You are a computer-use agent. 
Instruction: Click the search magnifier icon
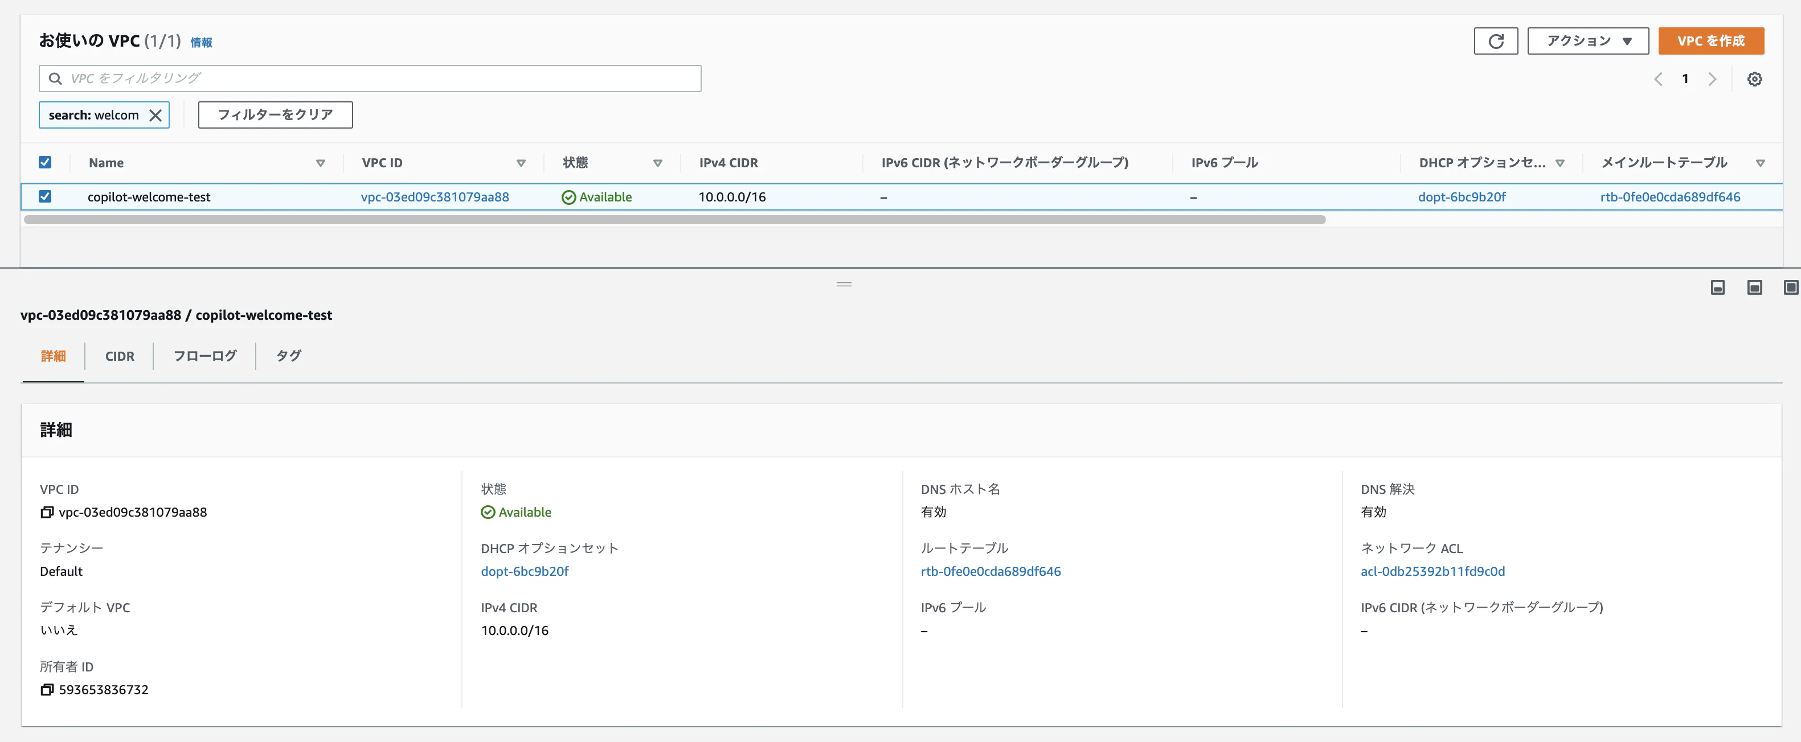[55, 79]
